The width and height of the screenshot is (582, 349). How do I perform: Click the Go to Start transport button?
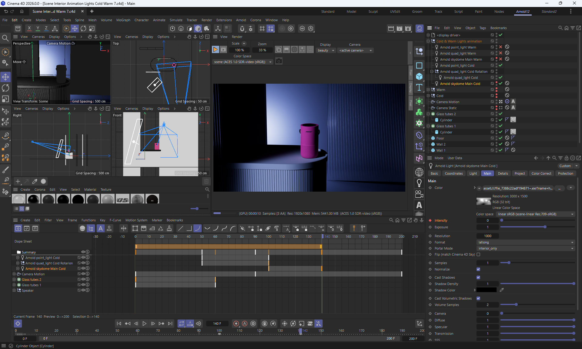(x=119, y=324)
